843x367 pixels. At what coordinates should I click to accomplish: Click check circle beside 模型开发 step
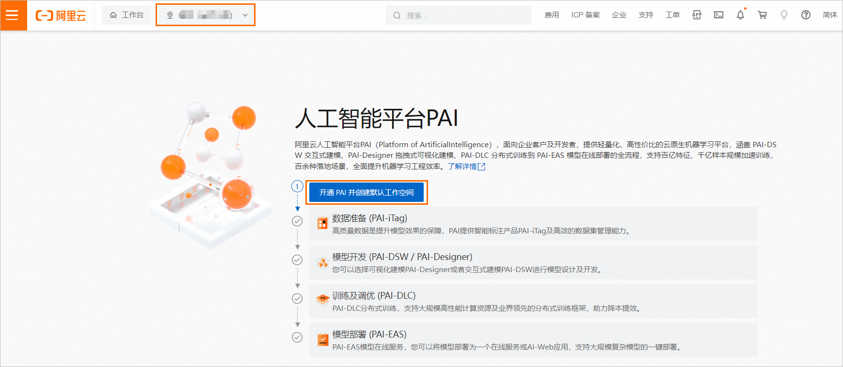(x=297, y=260)
